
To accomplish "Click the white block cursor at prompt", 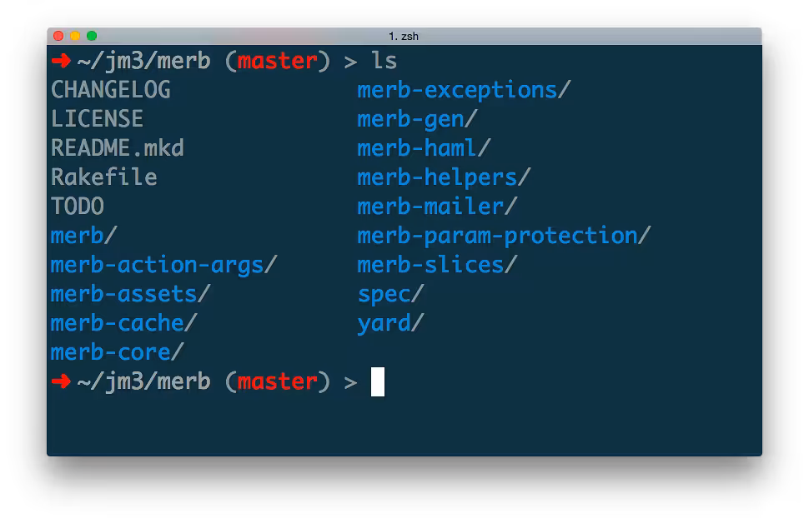I will [x=378, y=381].
